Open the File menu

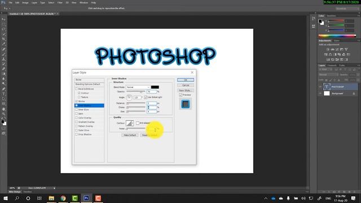pos(10,3)
